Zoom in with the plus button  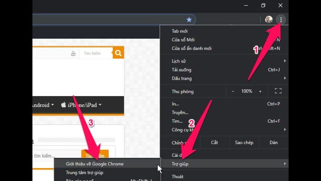(x=260, y=91)
